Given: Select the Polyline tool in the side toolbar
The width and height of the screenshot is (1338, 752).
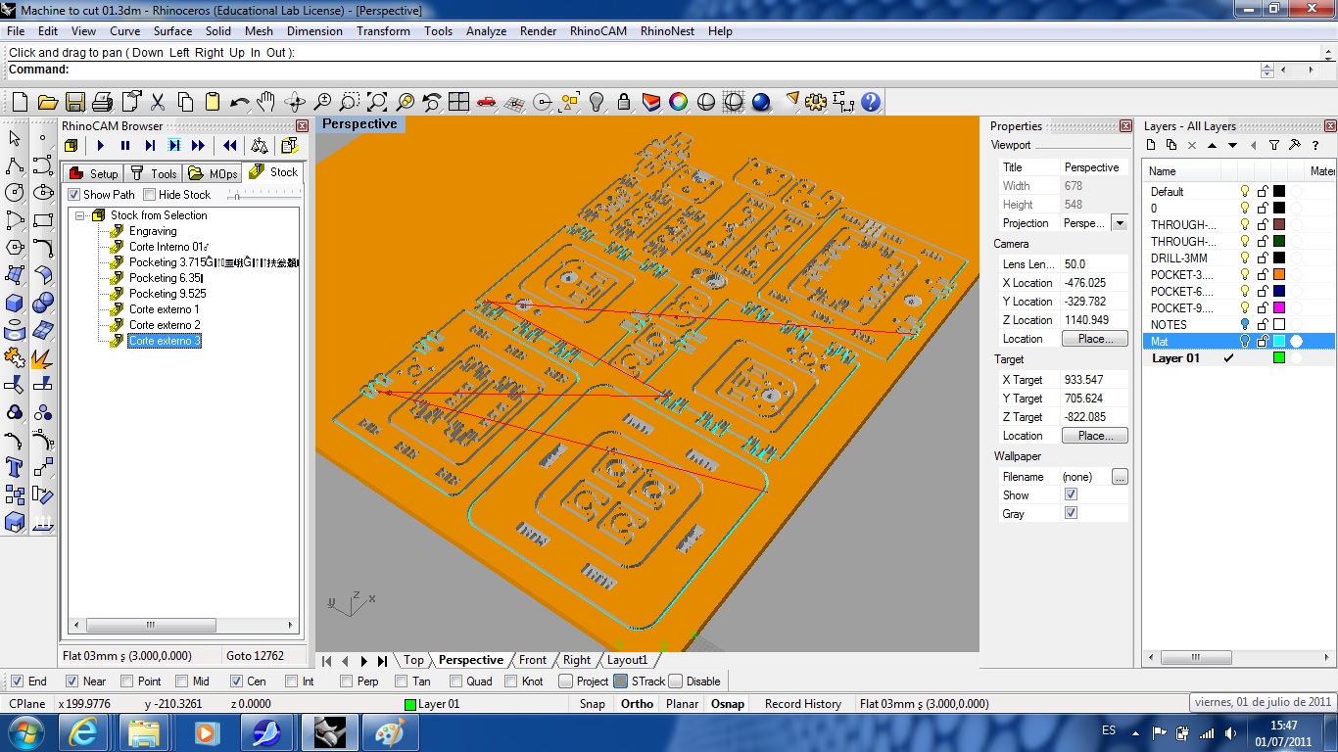Looking at the screenshot, I should point(15,165).
